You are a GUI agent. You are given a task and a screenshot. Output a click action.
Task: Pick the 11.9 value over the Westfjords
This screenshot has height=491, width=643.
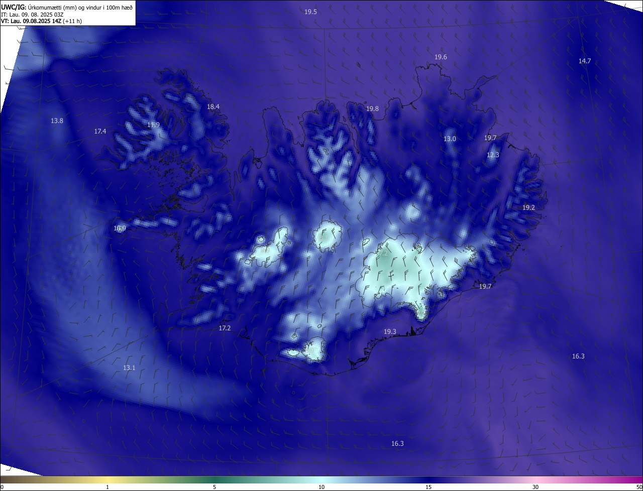153,125
